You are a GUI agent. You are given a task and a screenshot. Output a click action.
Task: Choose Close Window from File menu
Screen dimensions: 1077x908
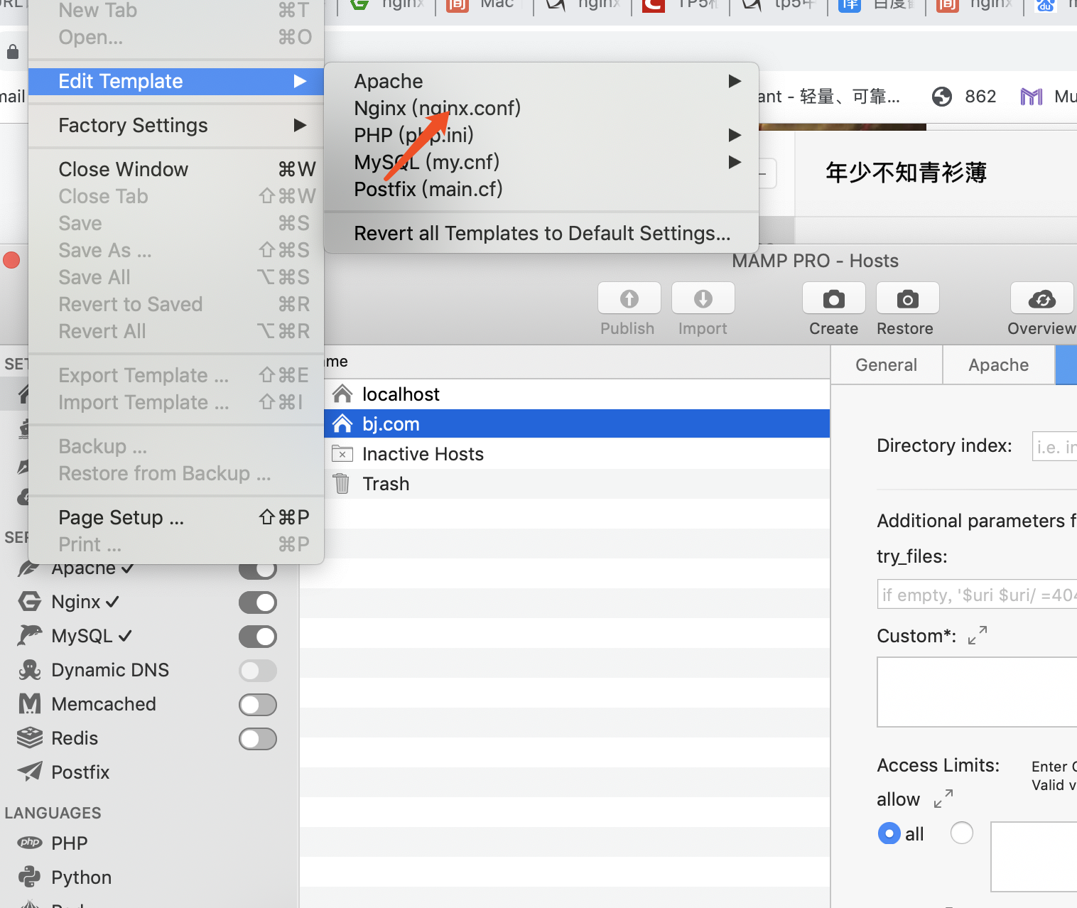176,169
